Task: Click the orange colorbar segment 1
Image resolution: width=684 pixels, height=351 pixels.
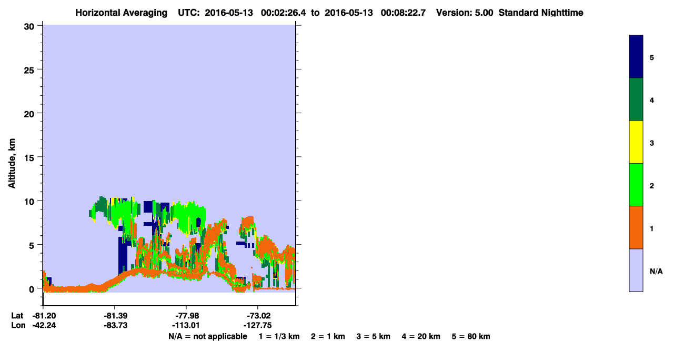Action: 636,227
